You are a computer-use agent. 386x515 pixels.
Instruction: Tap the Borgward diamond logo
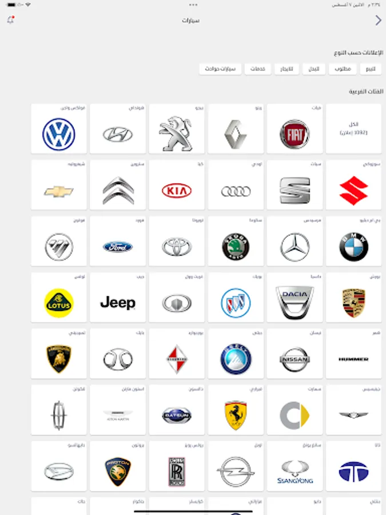(177, 359)
